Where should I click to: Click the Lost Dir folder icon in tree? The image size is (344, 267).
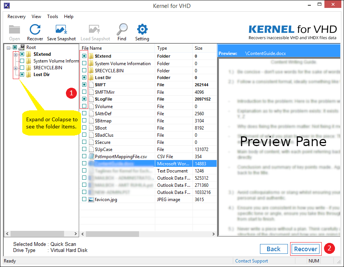pos(29,75)
